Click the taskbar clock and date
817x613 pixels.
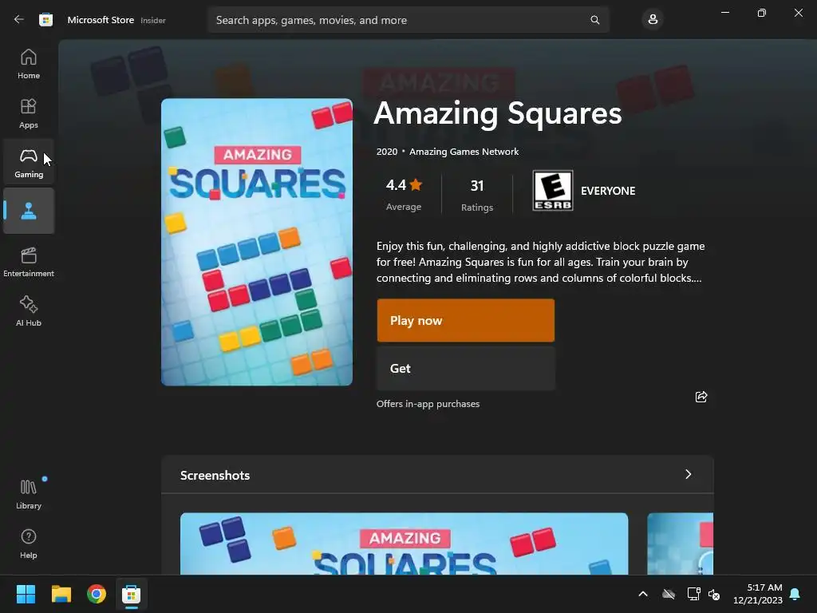click(758, 594)
